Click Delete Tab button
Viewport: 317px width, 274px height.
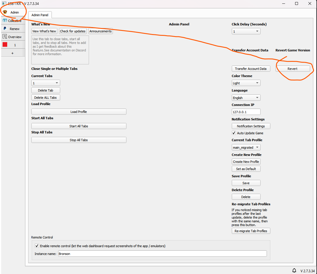(x=46, y=90)
